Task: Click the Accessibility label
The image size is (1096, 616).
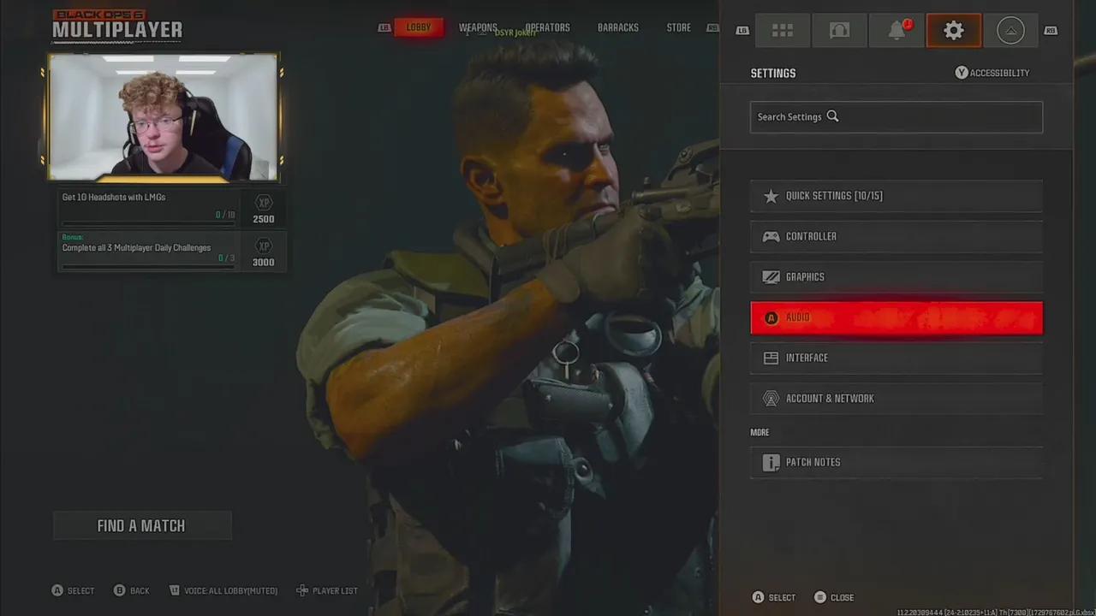Action: click(999, 73)
